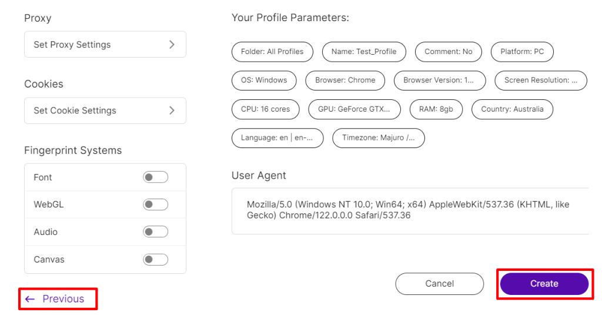Image resolution: width=602 pixels, height=322 pixels.
Task: Expand the Set Proxy Settings row
Action: click(x=105, y=45)
